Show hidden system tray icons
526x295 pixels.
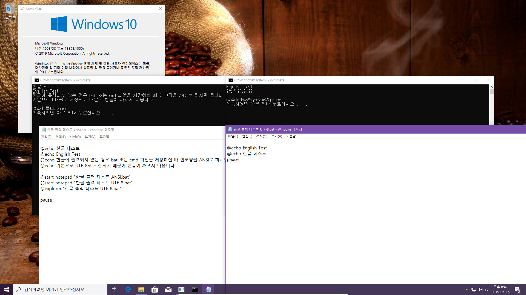[x=467, y=290]
